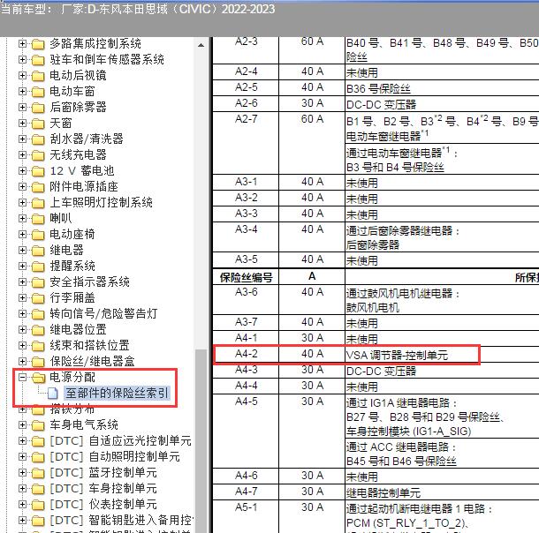Click the [DTC] 仪表控制单元 folder icon
The width and height of the screenshot is (539, 533).
coord(38,505)
